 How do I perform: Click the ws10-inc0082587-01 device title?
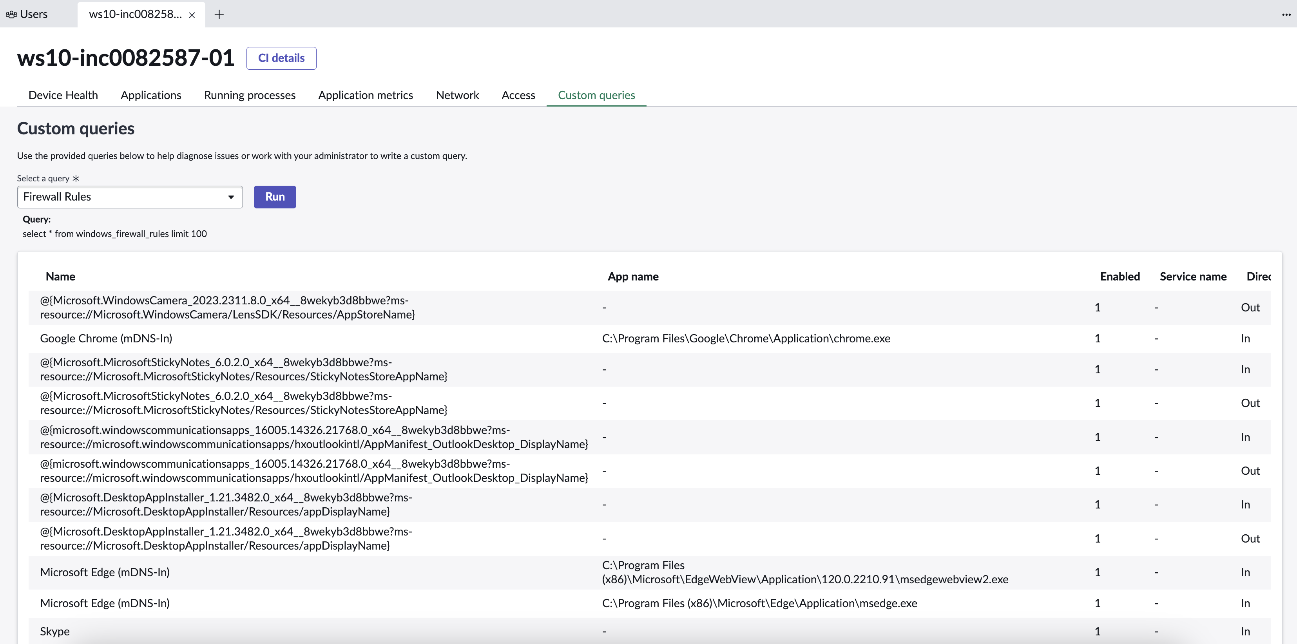[126, 58]
